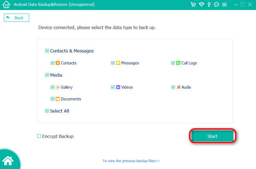
Task: Open the view previous backup files link
Action: (x=131, y=161)
